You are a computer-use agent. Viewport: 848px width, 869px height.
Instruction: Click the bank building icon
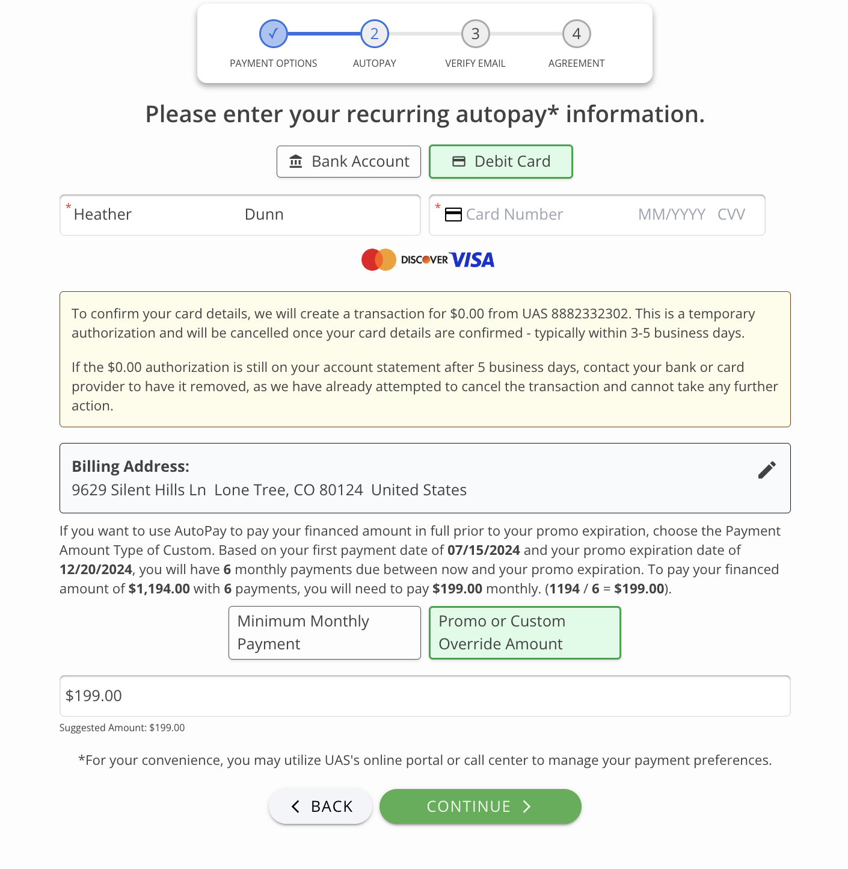pyautogui.click(x=296, y=161)
